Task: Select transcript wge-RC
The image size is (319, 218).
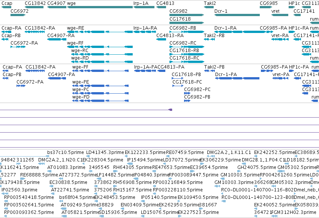Action: pos(102,54)
